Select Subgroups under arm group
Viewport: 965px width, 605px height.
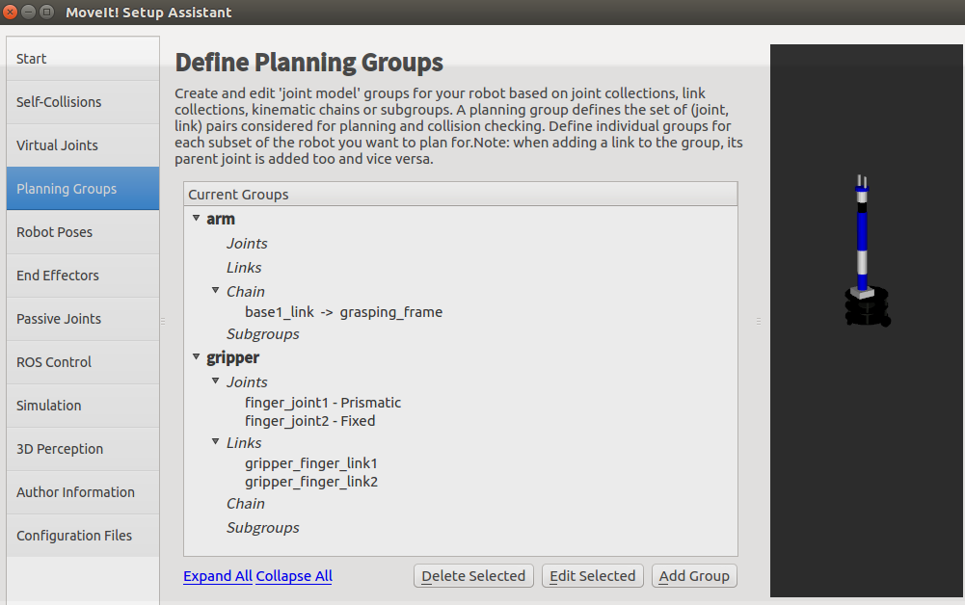pyautogui.click(x=263, y=334)
